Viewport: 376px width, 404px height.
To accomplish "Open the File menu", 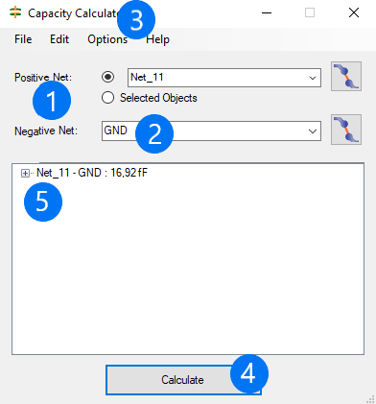I will coord(23,39).
